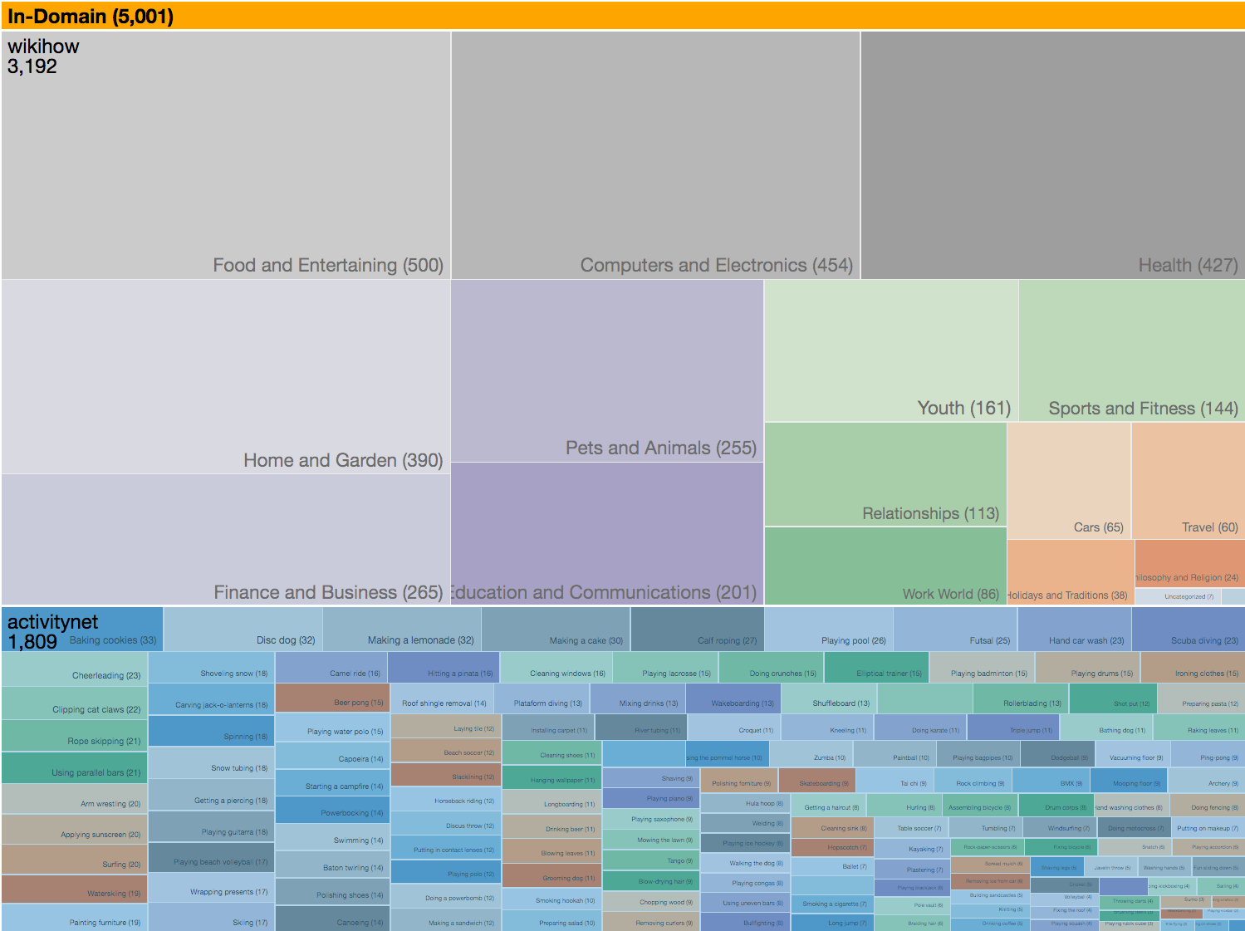1245x931 pixels.
Task: Click the Getting a piercing (18) tile
Action: [212, 795]
